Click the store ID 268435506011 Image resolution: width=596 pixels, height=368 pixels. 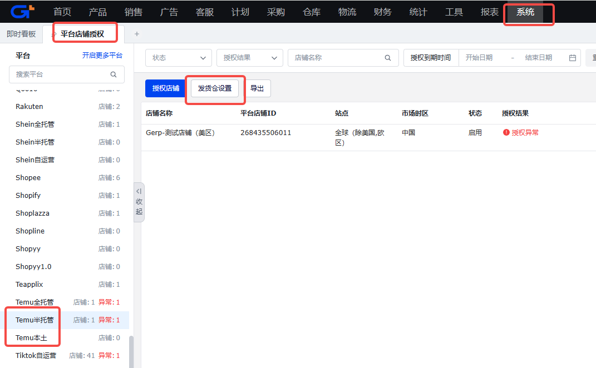click(265, 133)
